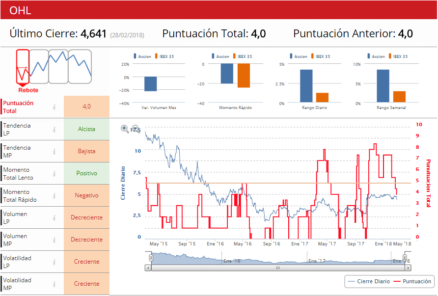The image size is (438, 296).
Task: Click the Creciente value for Volatilidad MP
Action: click(x=86, y=283)
